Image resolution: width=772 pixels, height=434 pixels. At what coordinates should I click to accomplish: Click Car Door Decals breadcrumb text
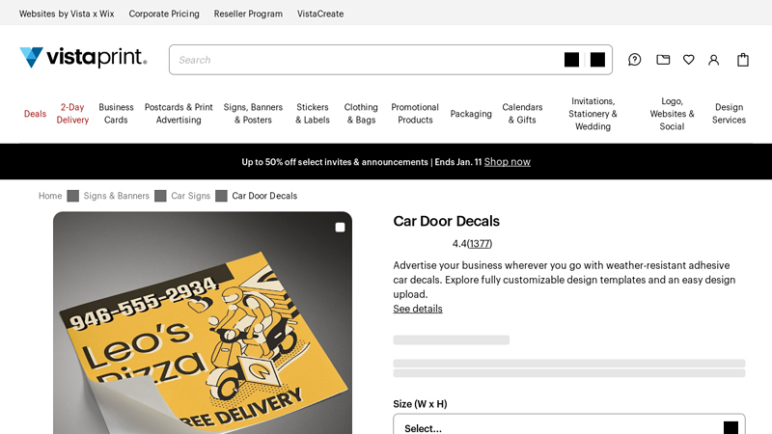tap(264, 196)
